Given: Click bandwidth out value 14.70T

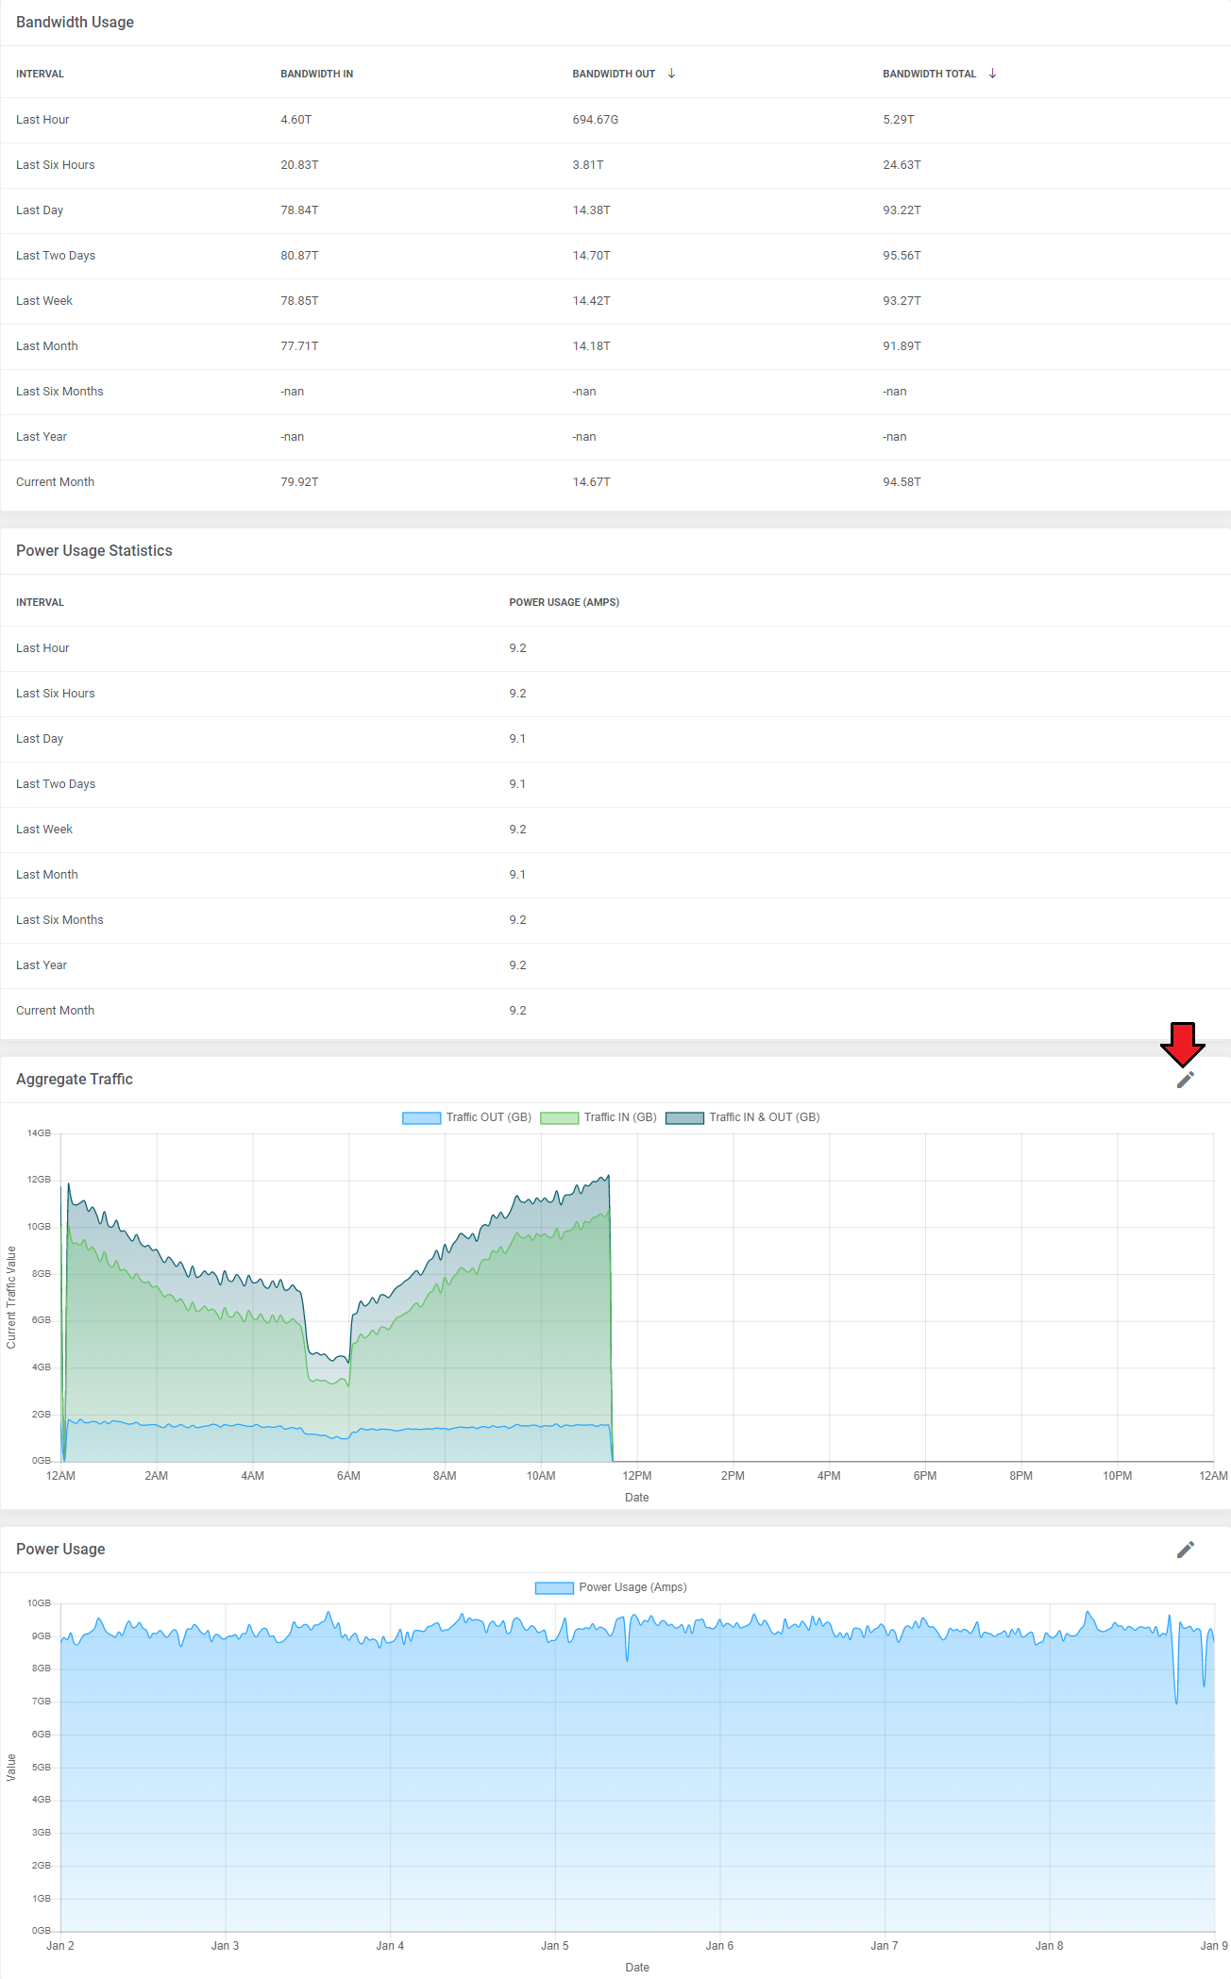Looking at the screenshot, I should point(591,256).
